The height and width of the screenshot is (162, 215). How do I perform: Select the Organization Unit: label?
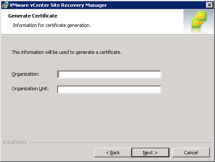30,89
